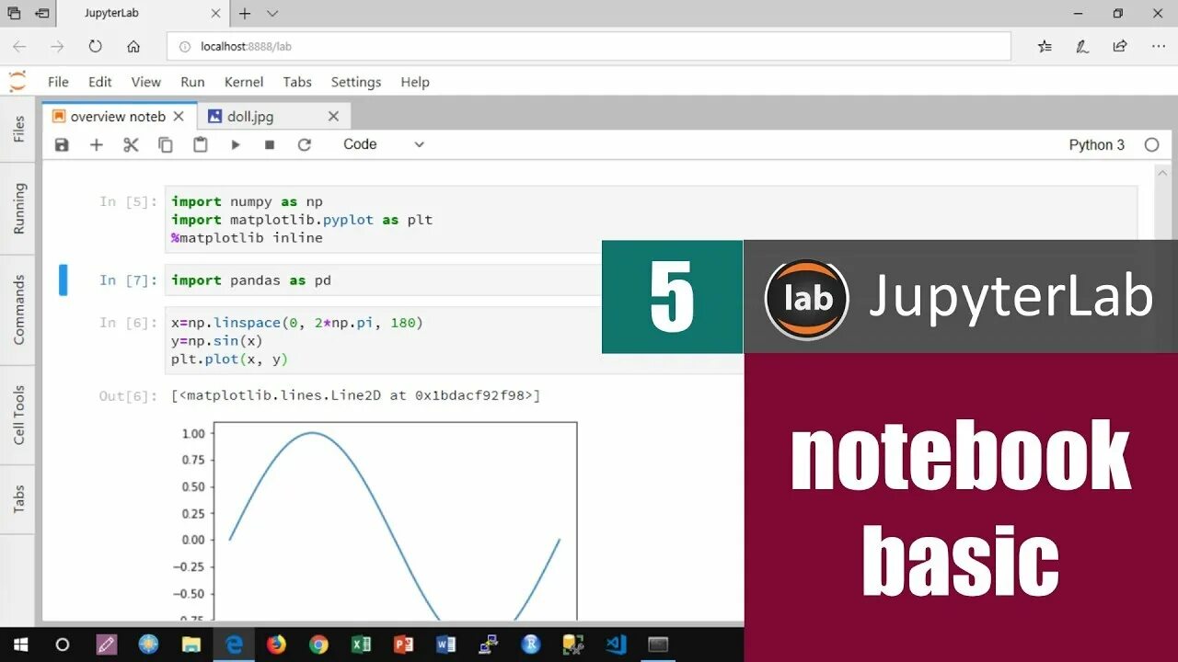
Task: Click the sine wave plot output
Action: point(374,519)
